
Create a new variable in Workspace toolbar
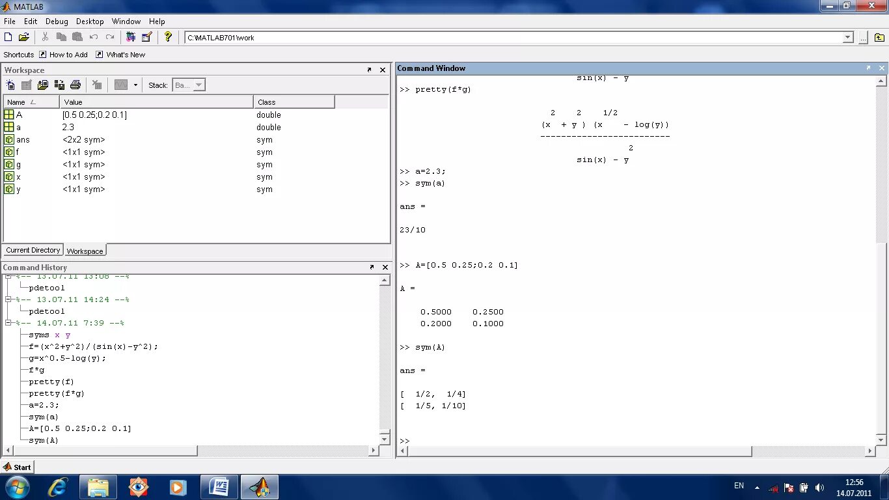click(x=10, y=85)
